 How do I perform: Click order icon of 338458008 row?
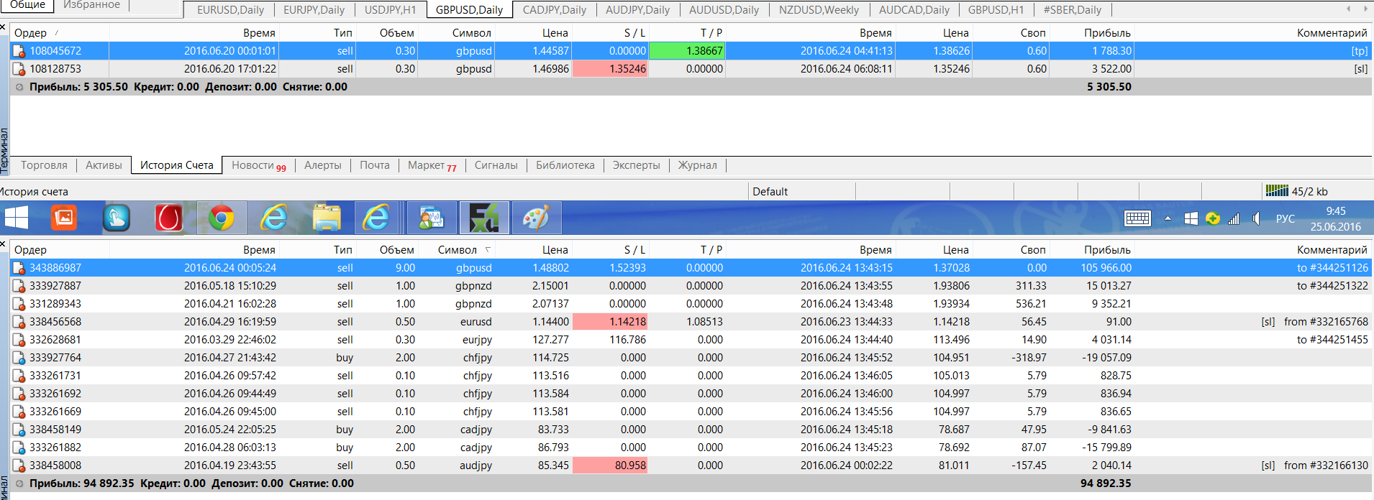[x=19, y=466]
